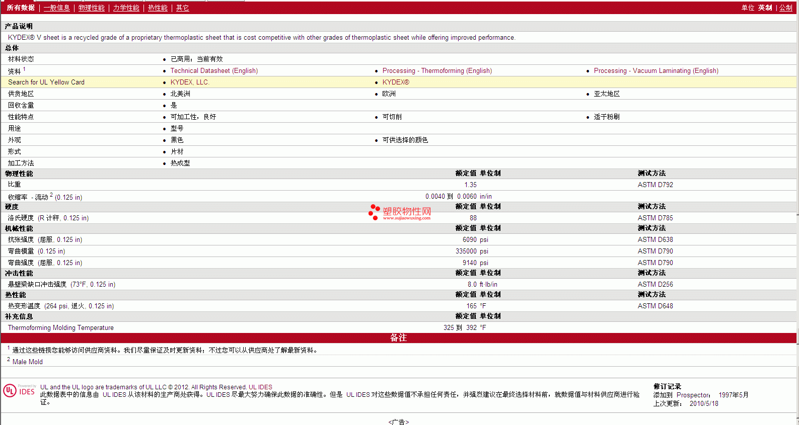Open Technical Datasheet (English) link
Image resolution: width=799 pixels, height=425 pixels.
tap(214, 71)
